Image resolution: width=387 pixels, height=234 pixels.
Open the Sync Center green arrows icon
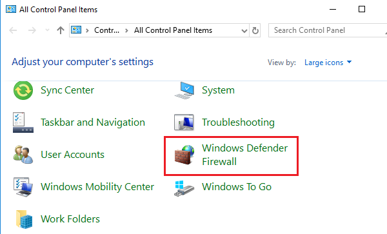(x=23, y=90)
